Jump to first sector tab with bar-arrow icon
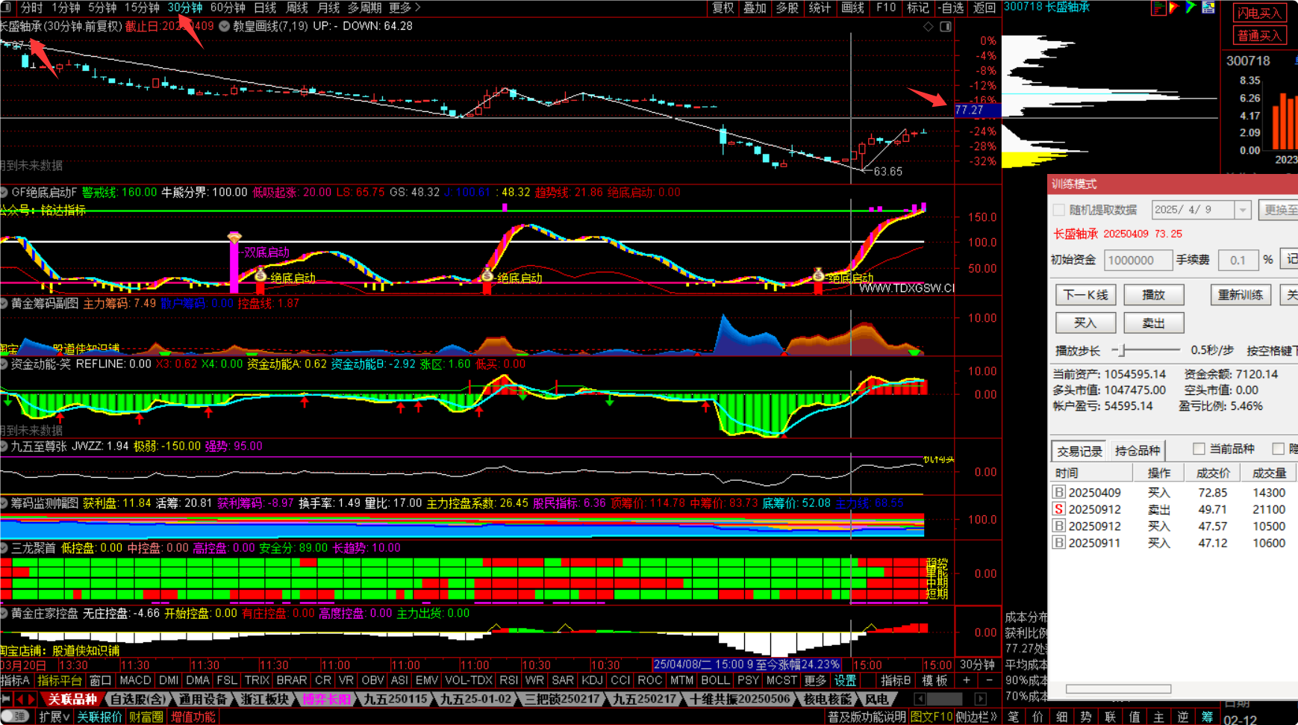 6,700
